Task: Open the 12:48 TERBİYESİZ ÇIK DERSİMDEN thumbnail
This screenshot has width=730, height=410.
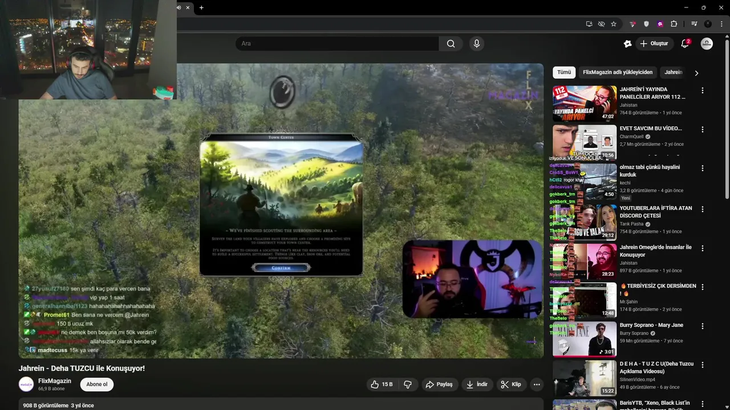Action: point(585,300)
